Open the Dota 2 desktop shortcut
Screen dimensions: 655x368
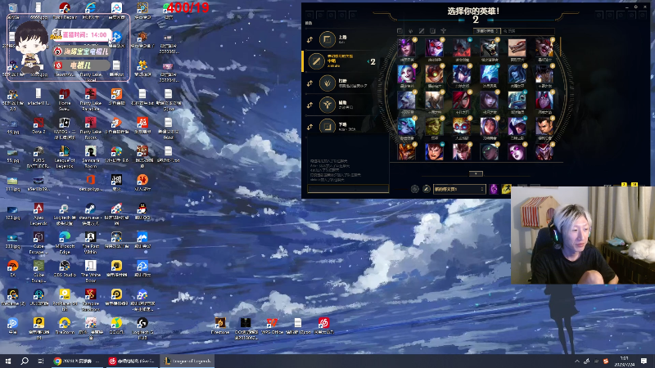38,125
